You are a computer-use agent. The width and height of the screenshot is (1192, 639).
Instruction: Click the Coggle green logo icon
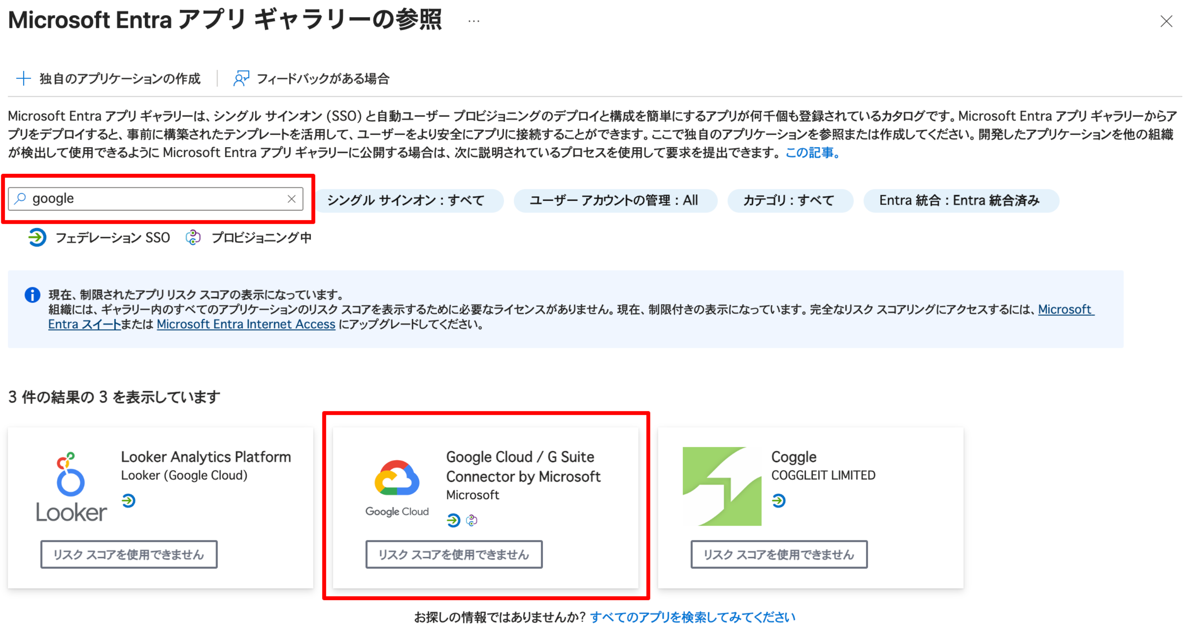[722, 486]
